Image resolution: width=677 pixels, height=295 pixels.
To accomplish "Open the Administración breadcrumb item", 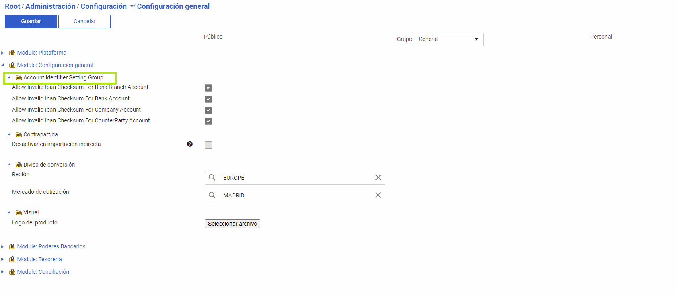I will pos(50,6).
